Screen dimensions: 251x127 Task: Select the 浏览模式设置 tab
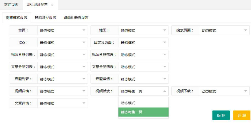[16, 18]
